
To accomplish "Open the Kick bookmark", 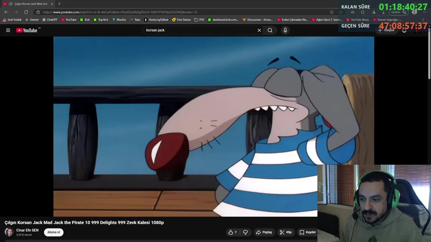I will point(85,20).
